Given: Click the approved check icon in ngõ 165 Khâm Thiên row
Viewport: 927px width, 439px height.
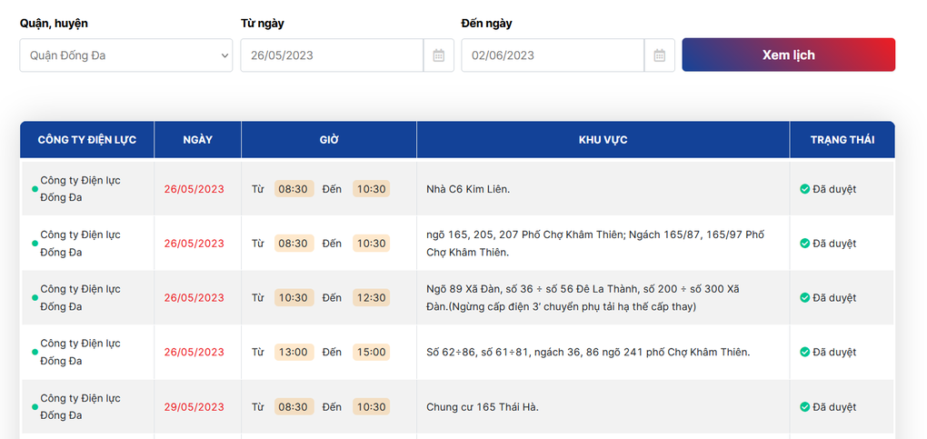Looking at the screenshot, I should point(804,244).
